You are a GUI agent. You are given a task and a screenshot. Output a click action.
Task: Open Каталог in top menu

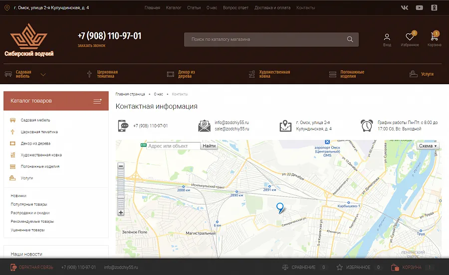174,7
